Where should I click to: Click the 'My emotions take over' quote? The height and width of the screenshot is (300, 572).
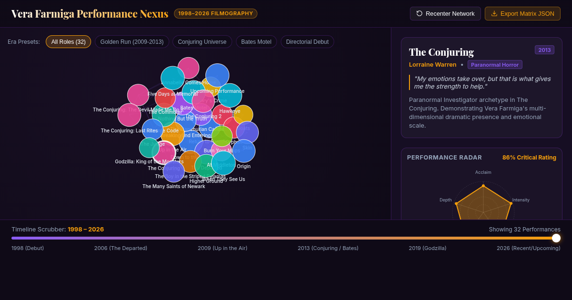pos(482,82)
